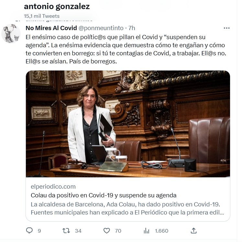Open No Mires Al Covid profile avatar
Viewport: 242px width, 242px height.
tap(11, 33)
